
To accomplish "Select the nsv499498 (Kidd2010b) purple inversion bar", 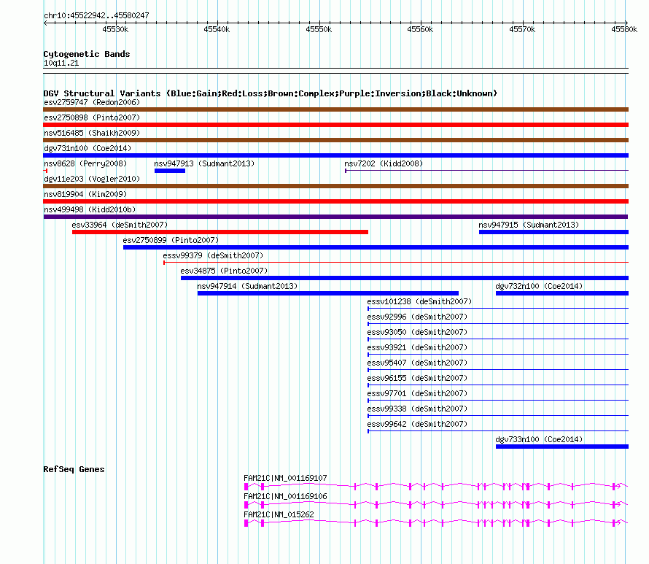I will pyautogui.click(x=335, y=217).
